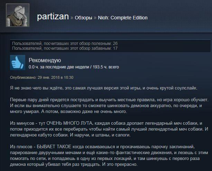This screenshot has height=171, width=212.
Task: Click the » separator right after partizan
Action: [x=72, y=18]
